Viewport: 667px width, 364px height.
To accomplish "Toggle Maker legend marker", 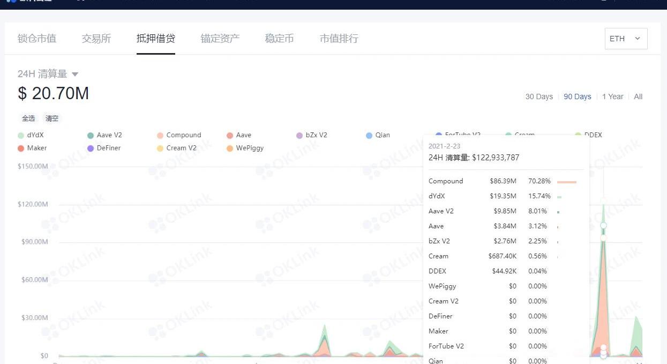I will 21,148.
